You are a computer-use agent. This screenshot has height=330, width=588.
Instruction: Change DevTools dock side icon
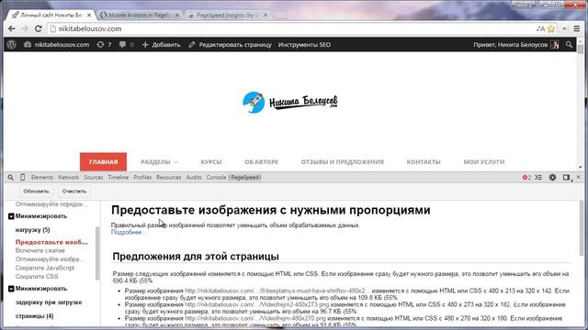coord(567,177)
